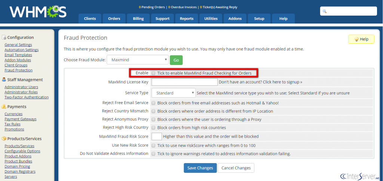The height and width of the screenshot is (181, 383).
Task: Click the WHMCS logo
Action: (x=38, y=12)
